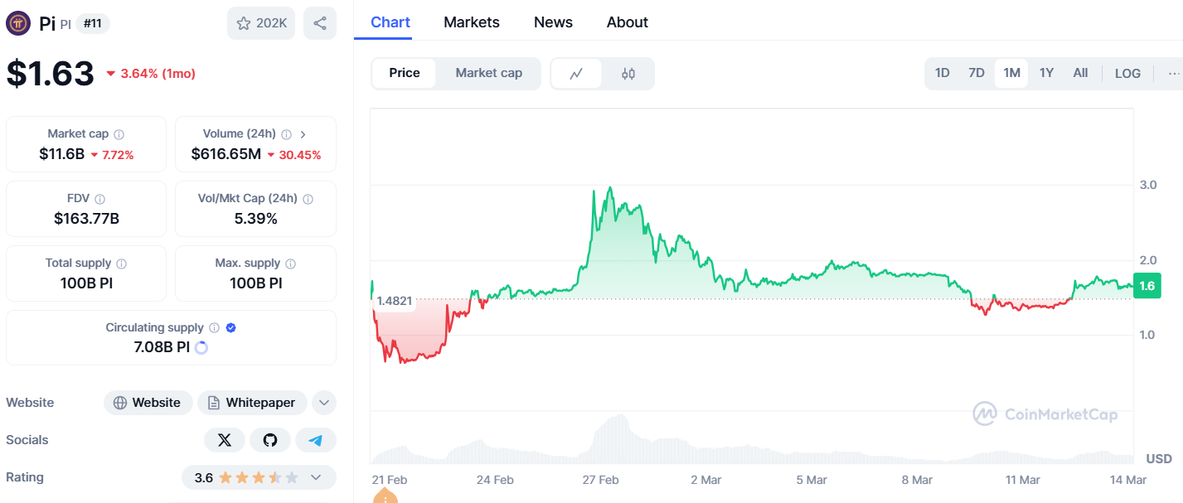Select the 7D time range
1183x503 pixels.
(x=977, y=73)
